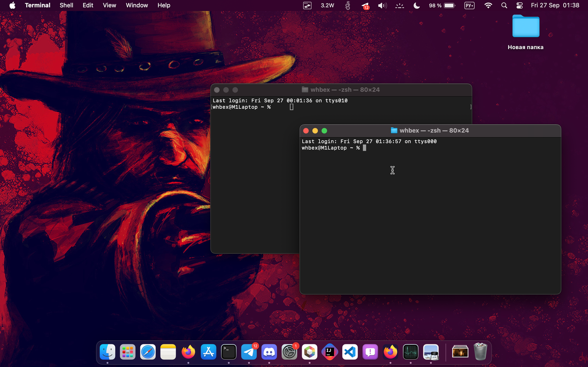Open the Preview app Dock icon
The image size is (588, 367).
[x=431, y=352]
